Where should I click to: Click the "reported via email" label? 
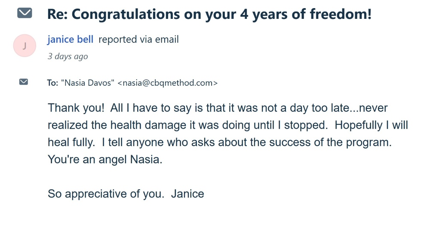[138, 39]
